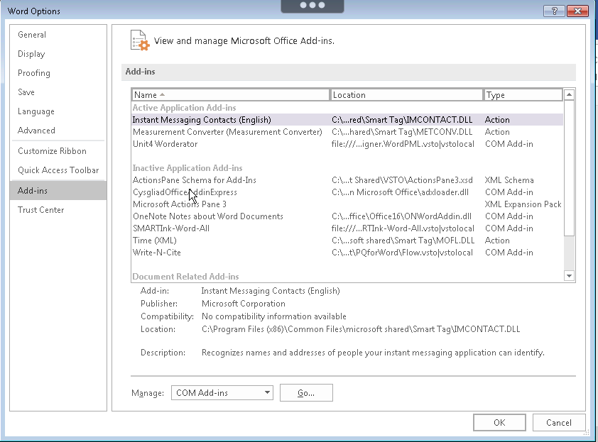The image size is (598, 442).
Task: Select the Unit4 Worderator add-in
Action: [x=347, y=144]
